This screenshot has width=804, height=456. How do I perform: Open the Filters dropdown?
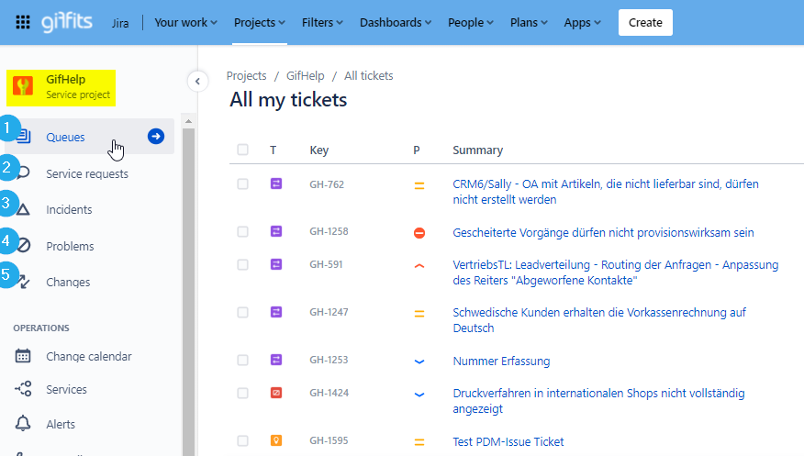(320, 22)
